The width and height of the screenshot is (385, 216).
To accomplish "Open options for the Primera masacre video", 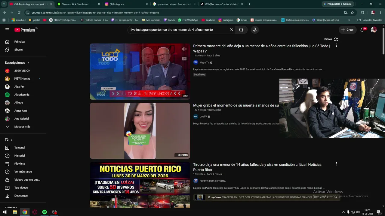I will click(336, 46).
